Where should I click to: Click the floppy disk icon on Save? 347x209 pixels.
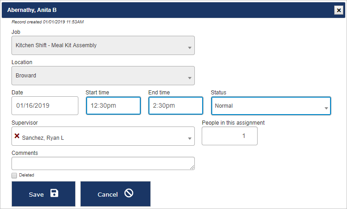coord(54,193)
